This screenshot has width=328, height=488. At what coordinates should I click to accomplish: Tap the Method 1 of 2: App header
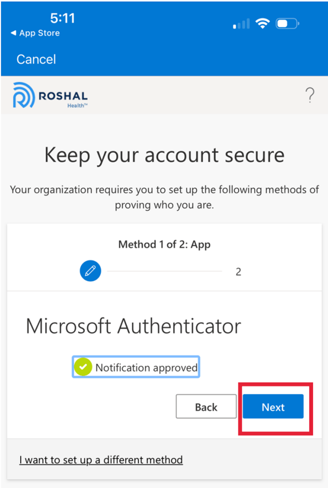point(164,244)
